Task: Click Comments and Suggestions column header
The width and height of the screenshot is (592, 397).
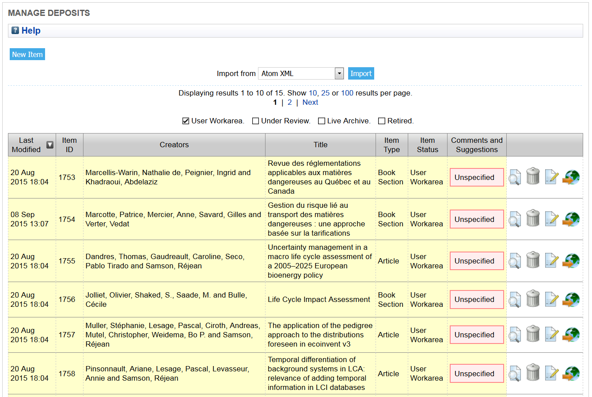Action: pyautogui.click(x=477, y=145)
